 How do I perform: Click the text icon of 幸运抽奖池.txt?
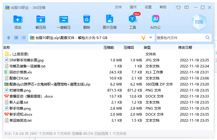(7, 120)
